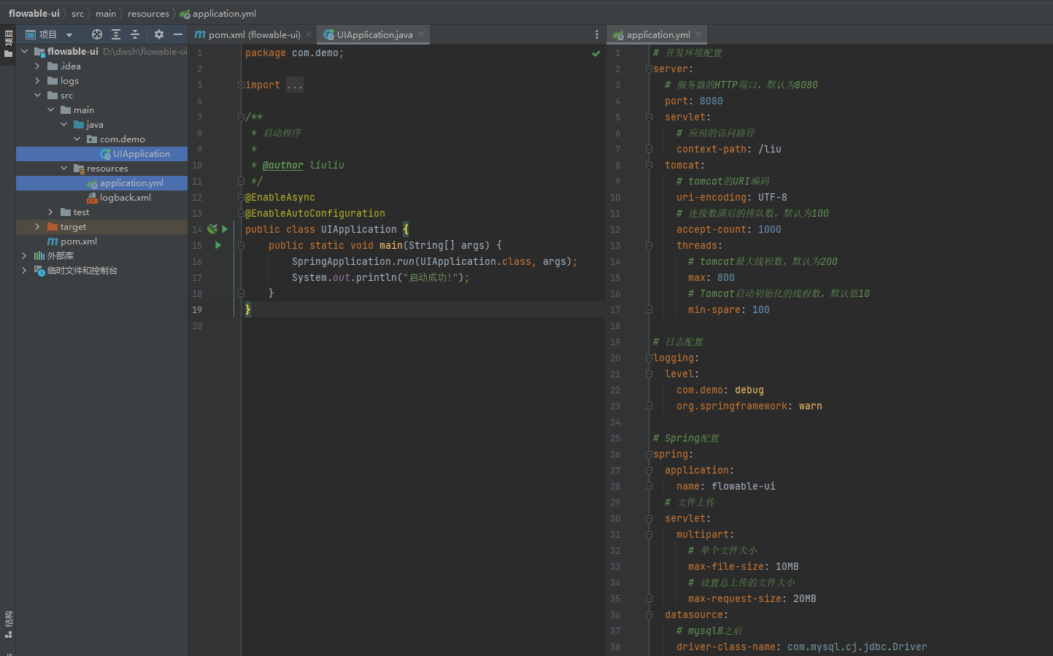
Task: Toggle fold of the server section in YAML
Action: tap(649, 69)
